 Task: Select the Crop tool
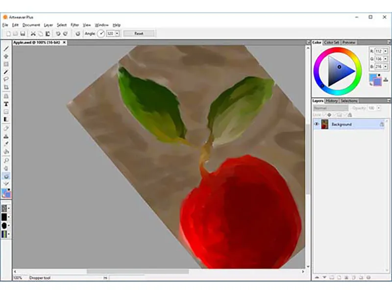click(6, 87)
